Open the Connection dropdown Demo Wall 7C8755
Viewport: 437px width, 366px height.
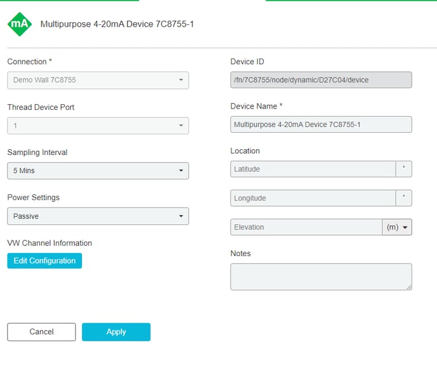[98, 80]
